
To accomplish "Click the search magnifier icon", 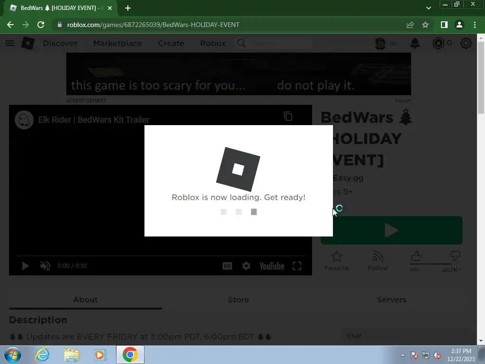I will pos(241,43).
